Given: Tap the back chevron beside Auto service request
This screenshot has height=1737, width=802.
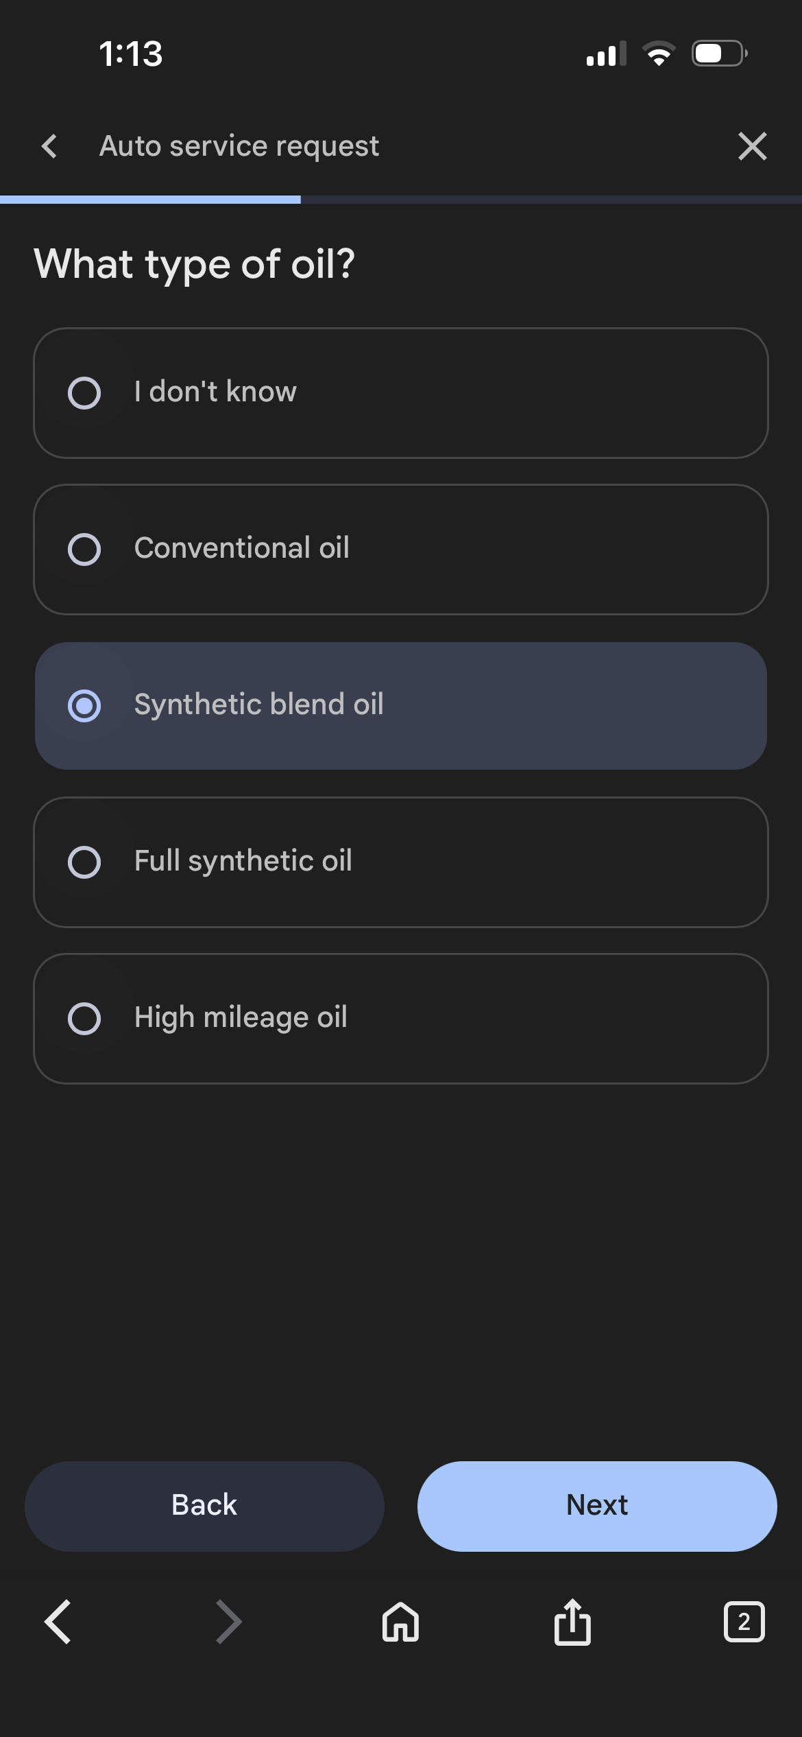Looking at the screenshot, I should pos(49,146).
